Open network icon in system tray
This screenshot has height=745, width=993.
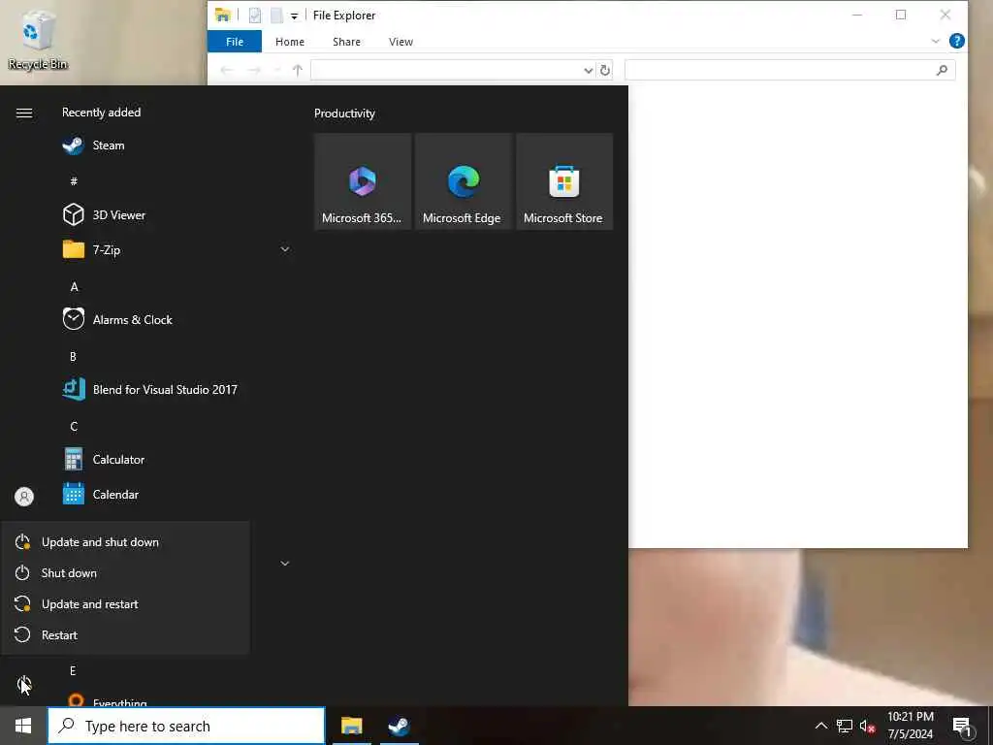tap(845, 726)
